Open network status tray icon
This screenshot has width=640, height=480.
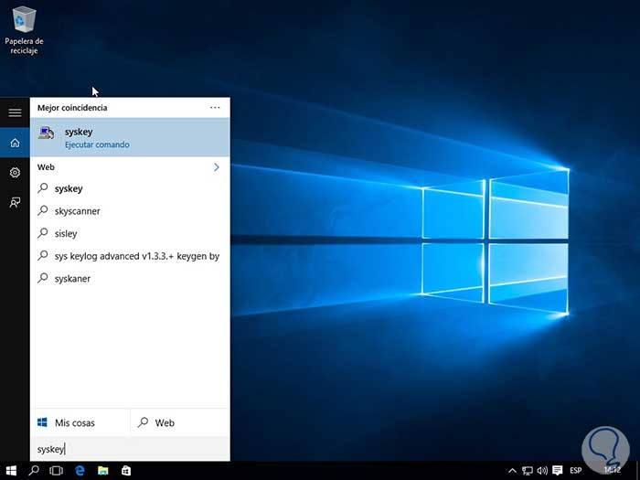pyautogui.click(x=528, y=471)
